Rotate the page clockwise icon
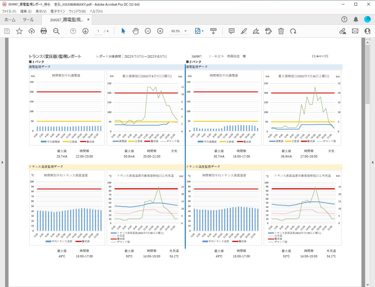The height and width of the screenshot is (287, 375). click(x=293, y=31)
